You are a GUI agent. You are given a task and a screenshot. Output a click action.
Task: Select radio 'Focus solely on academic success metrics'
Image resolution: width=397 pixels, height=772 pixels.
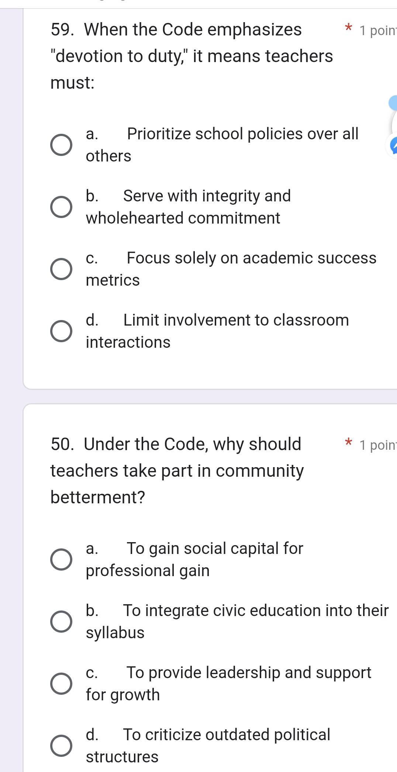[x=61, y=269]
